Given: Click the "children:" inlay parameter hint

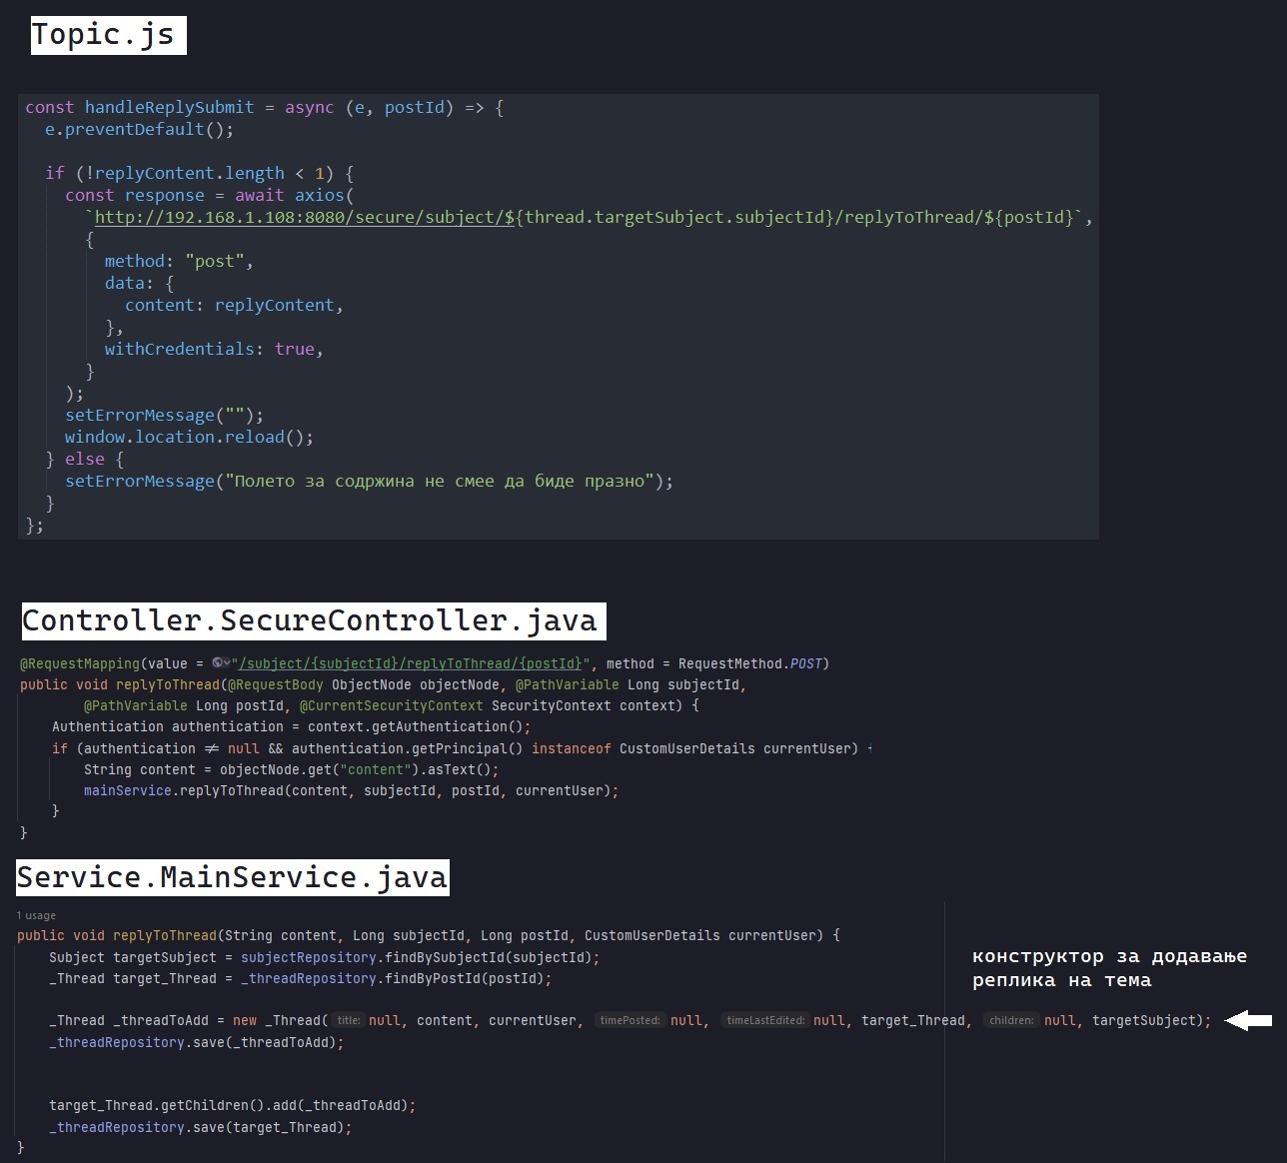Looking at the screenshot, I should click(x=1011, y=1020).
